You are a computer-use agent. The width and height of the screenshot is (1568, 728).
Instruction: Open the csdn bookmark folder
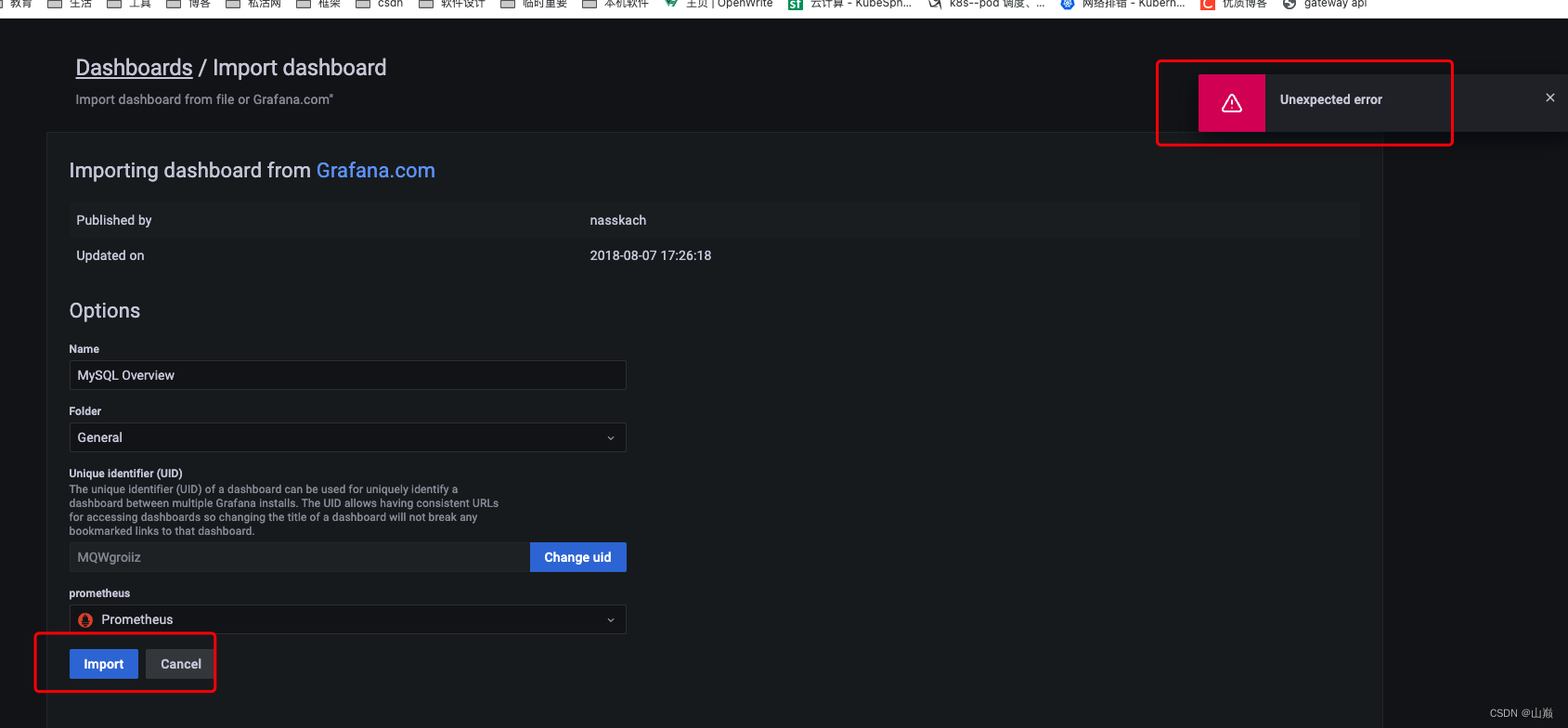click(380, 4)
